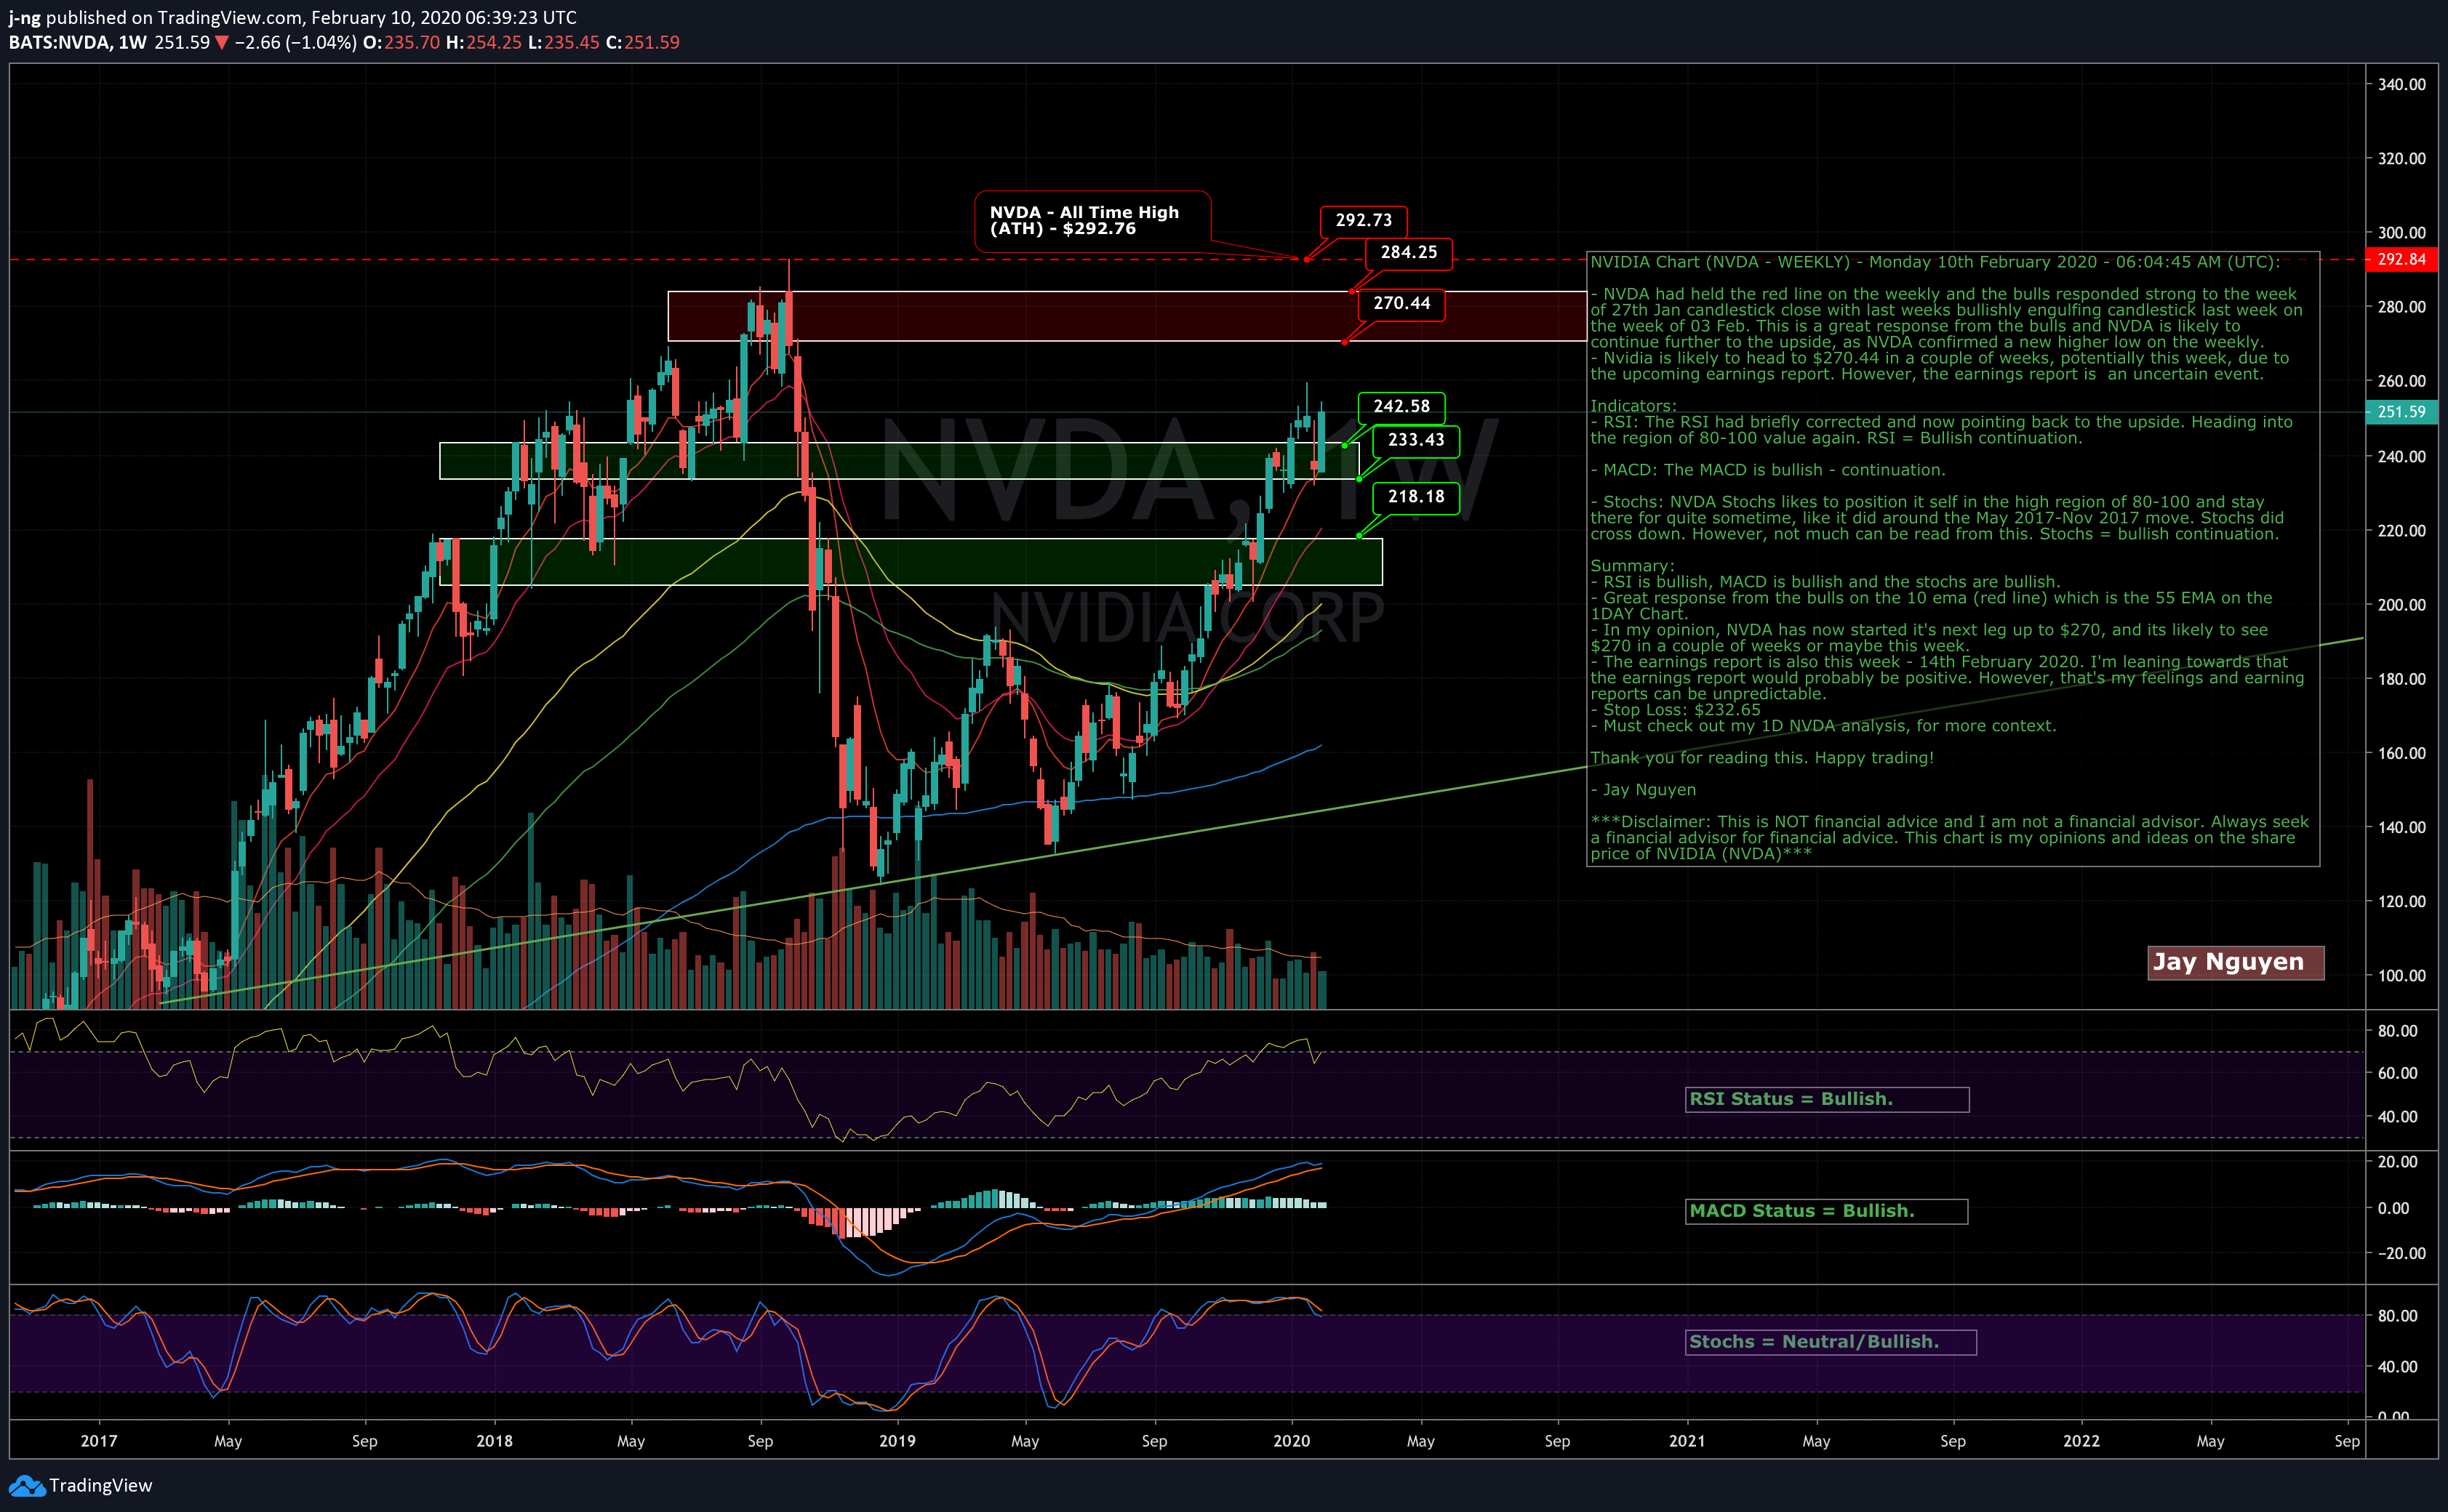Click the 270.44 price label
Image resolution: width=2448 pixels, height=1512 pixels.
coord(1401,304)
